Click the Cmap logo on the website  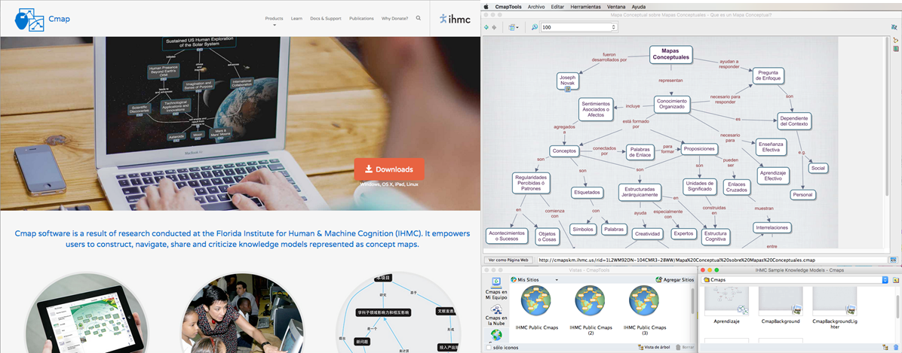(41, 18)
